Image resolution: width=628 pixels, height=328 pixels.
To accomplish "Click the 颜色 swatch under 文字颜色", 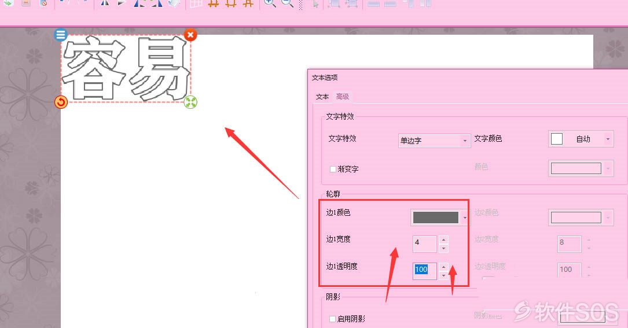I will (x=576, y=168).
